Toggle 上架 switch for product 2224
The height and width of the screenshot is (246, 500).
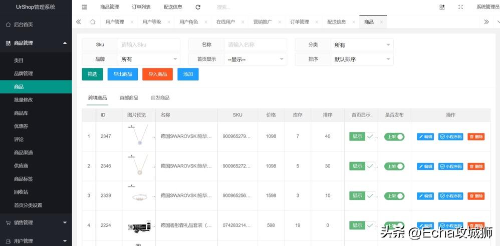394,225
